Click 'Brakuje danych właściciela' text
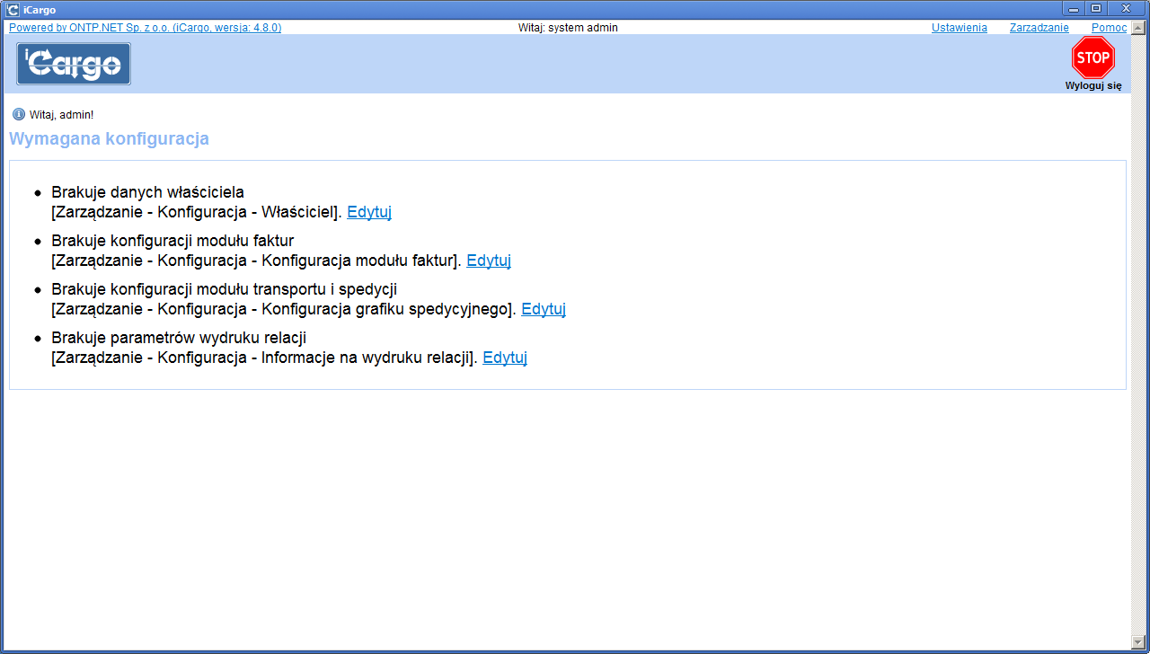1150x654 pixels. [147, 192]
